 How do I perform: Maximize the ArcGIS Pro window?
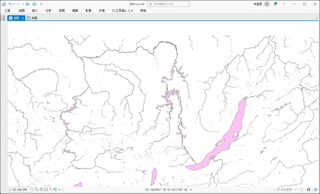point(305,4)
